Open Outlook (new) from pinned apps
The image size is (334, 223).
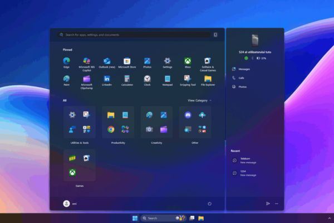coord(107,63)
